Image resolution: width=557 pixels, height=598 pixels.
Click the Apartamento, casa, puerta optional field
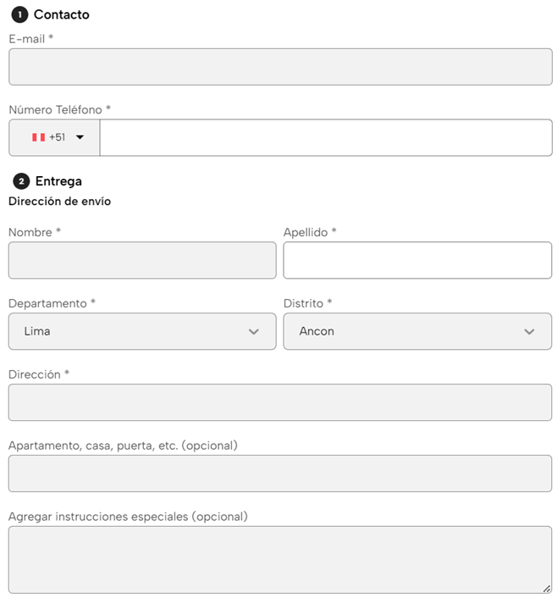click(x=280, y=473)
